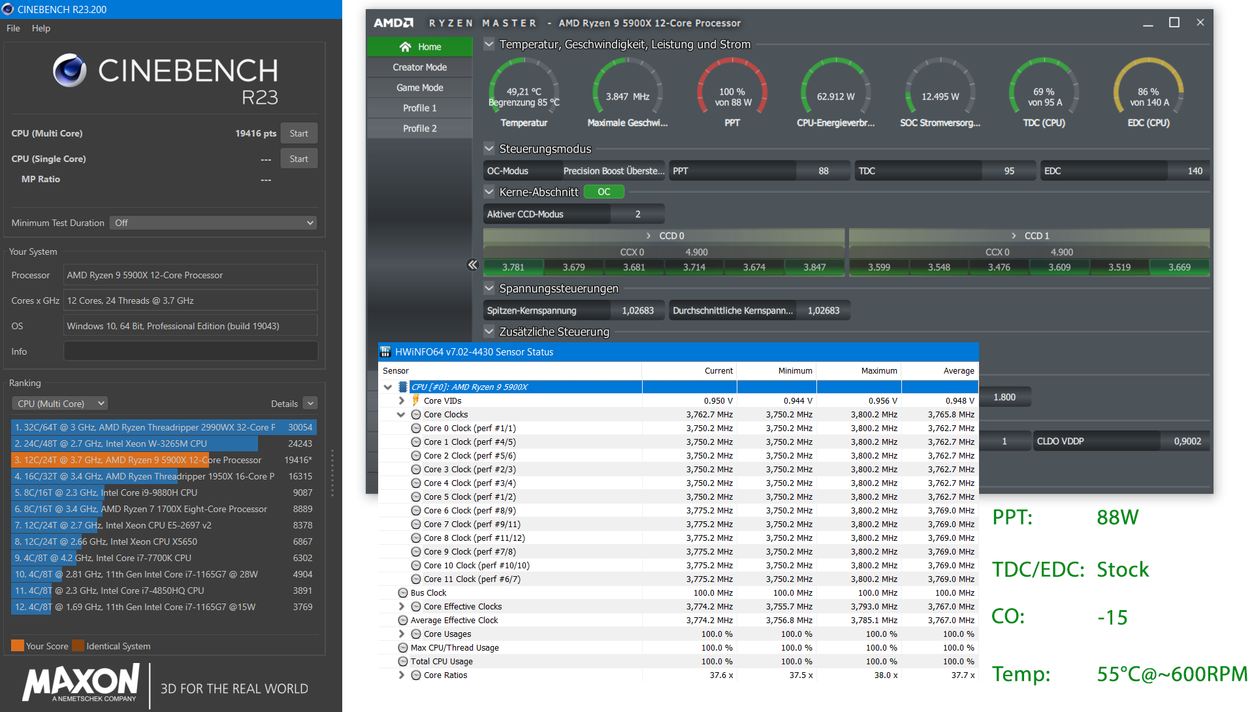Click the HWiNFO64 window title icon

tap(385, 351)
